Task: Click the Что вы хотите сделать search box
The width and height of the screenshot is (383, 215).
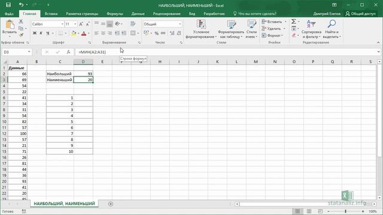Action: point(254,14)
